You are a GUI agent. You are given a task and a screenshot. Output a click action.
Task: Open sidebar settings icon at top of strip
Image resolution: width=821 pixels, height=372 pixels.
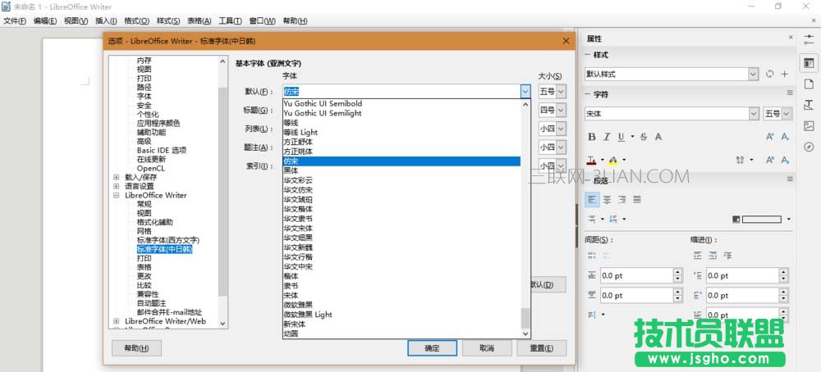[x=809, y=40]
